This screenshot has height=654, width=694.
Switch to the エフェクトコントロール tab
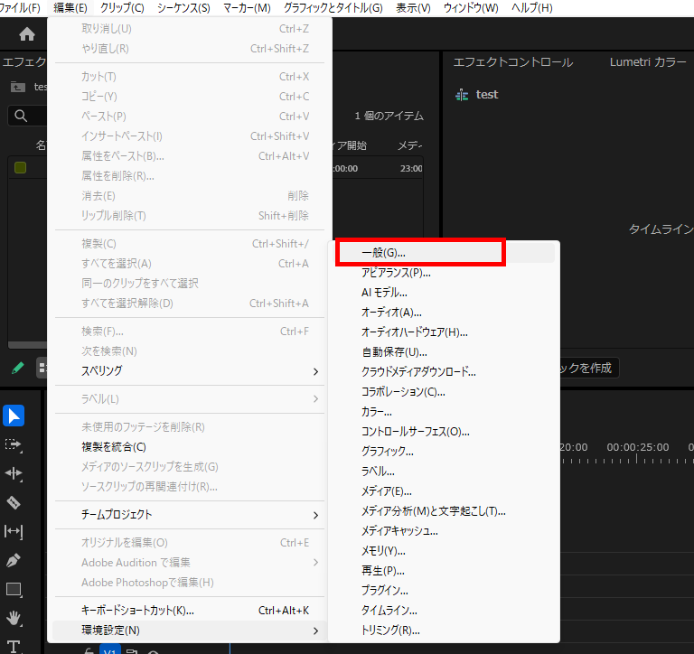(513, 62)
